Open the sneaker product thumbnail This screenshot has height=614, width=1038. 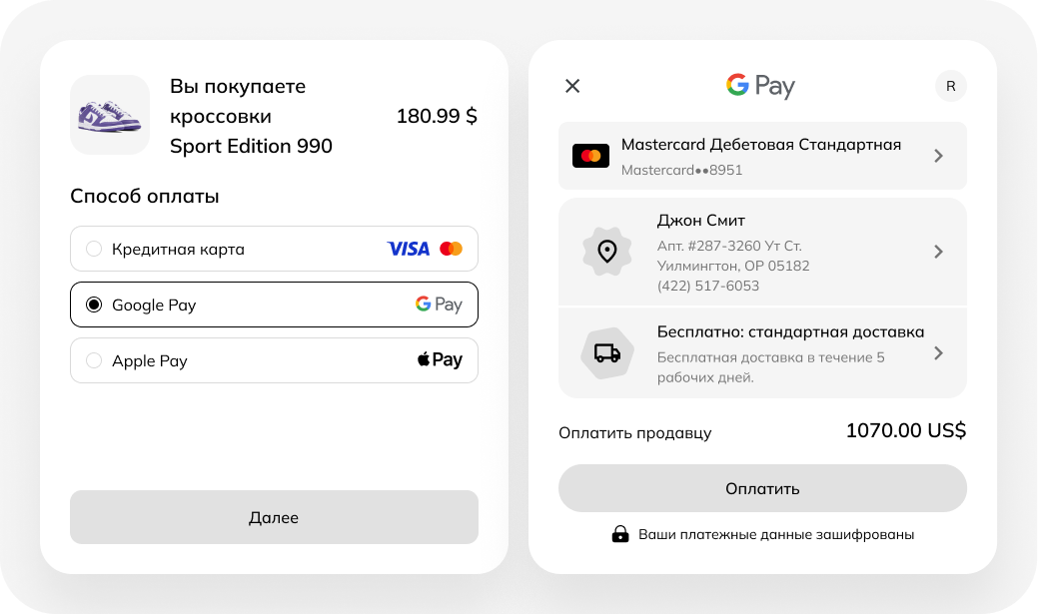click(x=110, y=115)
